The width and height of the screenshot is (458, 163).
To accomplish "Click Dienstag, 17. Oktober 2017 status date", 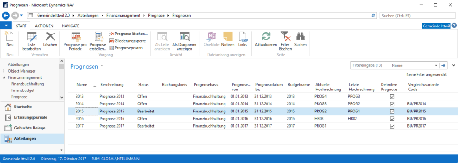I will [x=64, y=159].
